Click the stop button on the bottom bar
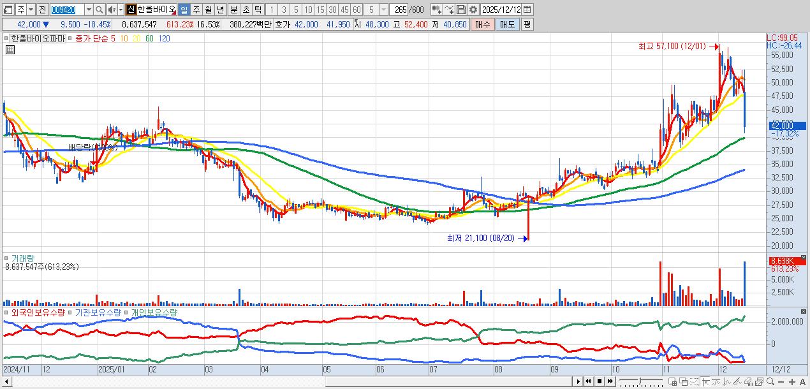 [600, 381]
